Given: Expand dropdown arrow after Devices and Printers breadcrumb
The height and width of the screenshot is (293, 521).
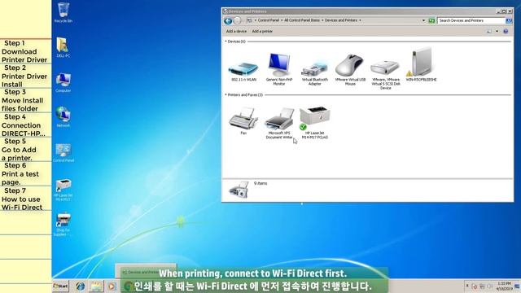Looking at the screenshot, I should click(x=360, y=20).
